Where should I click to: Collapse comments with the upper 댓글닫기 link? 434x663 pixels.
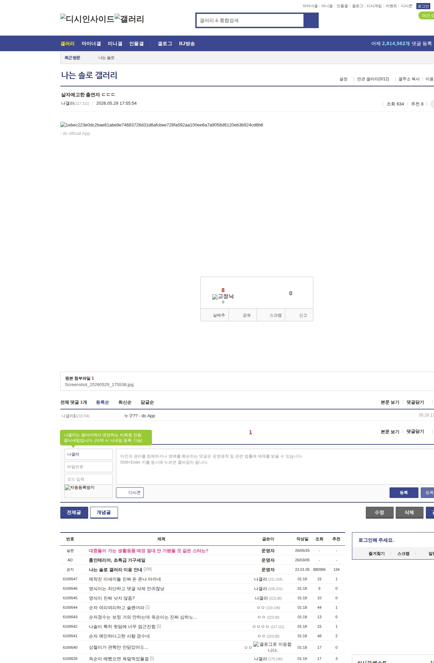point(415,402)
